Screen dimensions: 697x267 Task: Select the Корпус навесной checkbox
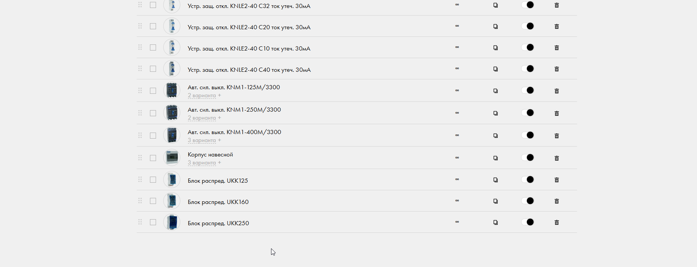coord(153,158)
